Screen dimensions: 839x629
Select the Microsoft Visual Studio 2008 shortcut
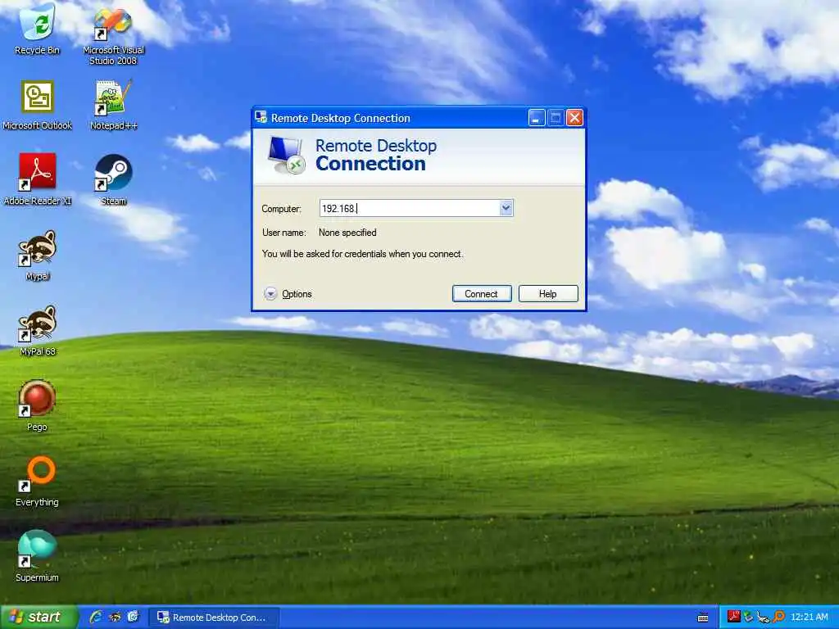pos(113,34)
